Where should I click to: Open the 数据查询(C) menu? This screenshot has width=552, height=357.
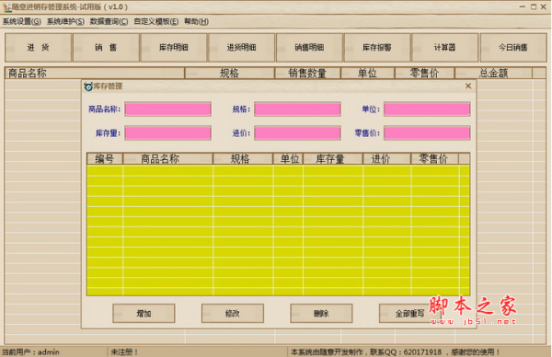click(x=109, y=21)
